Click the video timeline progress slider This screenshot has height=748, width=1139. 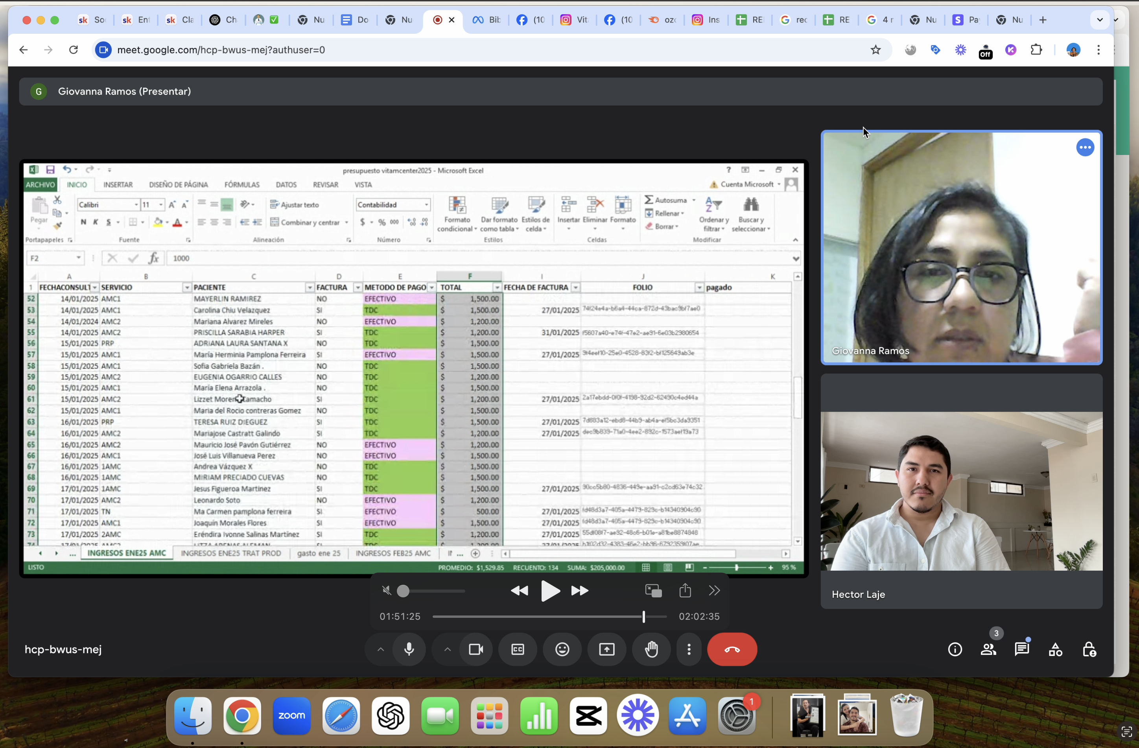coord(549,617)
